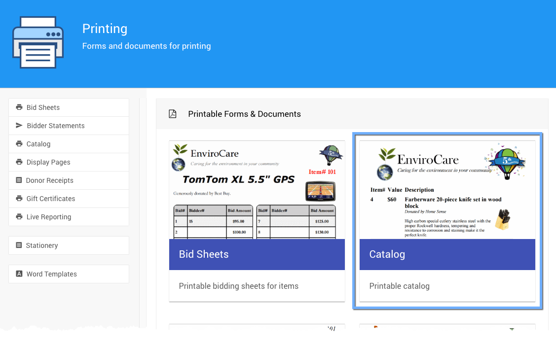Screen dimensions: 556x343
Task: Open Display Pages from the sidebar
Action: point(48,162)
